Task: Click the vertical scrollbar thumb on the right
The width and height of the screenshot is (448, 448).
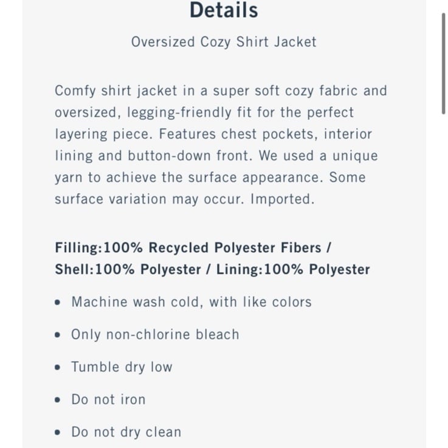Action: [443, 63]
